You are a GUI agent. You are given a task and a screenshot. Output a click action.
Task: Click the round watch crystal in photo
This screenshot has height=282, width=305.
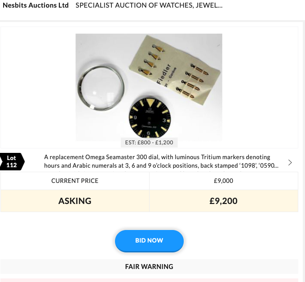coord(101,86)
